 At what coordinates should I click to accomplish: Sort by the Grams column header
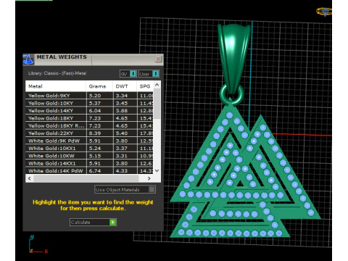pos(99,86)
